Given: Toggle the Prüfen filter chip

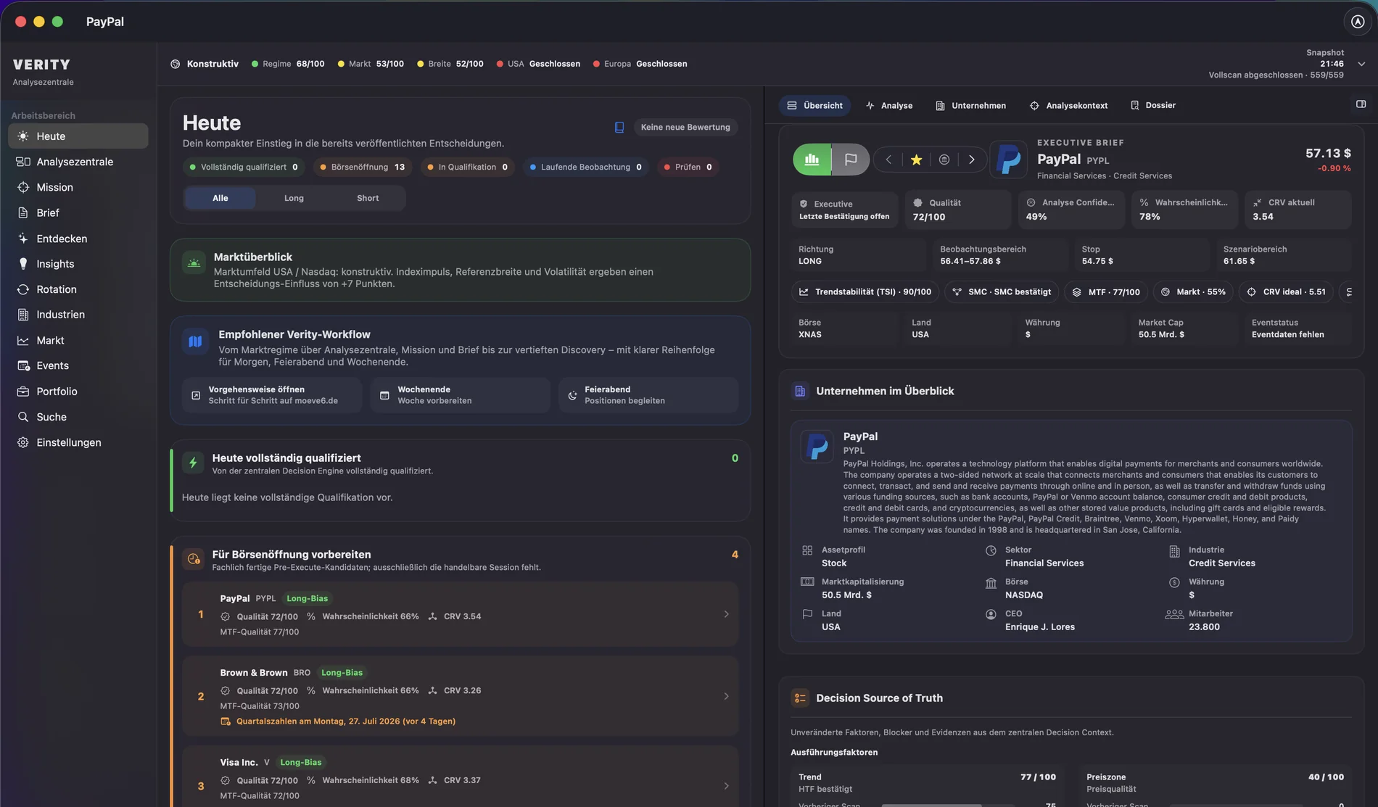Looking at the screenshot, I should click(688, 167).
